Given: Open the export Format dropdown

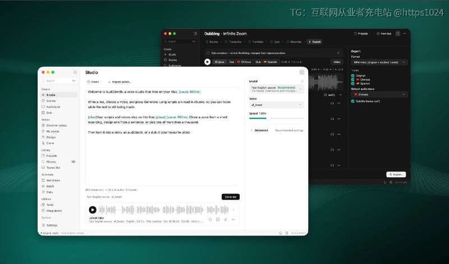Looking at the screenshot, I should tap(379, 62).
